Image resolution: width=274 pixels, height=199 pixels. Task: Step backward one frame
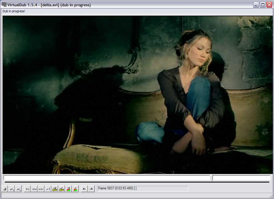[x=34, y=189]
